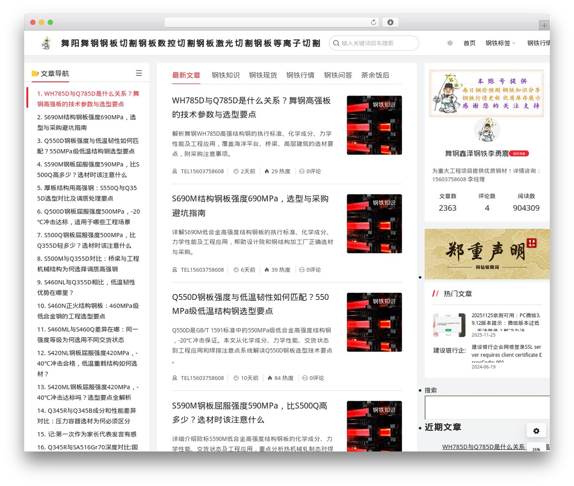Click the 钢铁销售 red badge
The height and width of the screenshot is (486, 574).
[519, 154]
